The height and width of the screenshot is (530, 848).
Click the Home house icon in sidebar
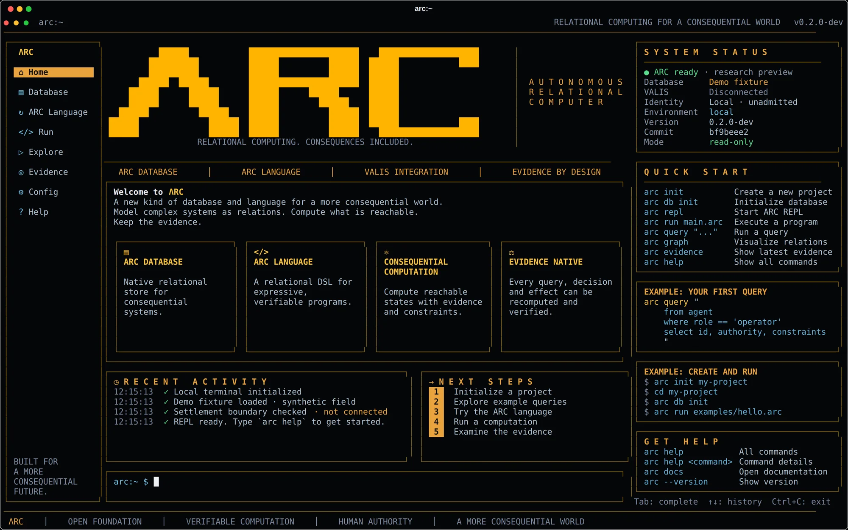click(21, 72)
